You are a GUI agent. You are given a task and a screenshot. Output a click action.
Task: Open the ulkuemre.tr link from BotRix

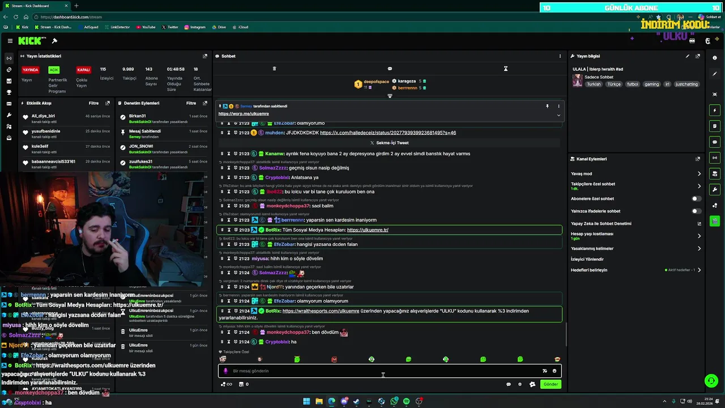point(368,230)
